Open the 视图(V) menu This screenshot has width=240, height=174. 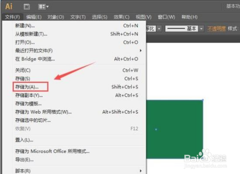tap(144, 17)
